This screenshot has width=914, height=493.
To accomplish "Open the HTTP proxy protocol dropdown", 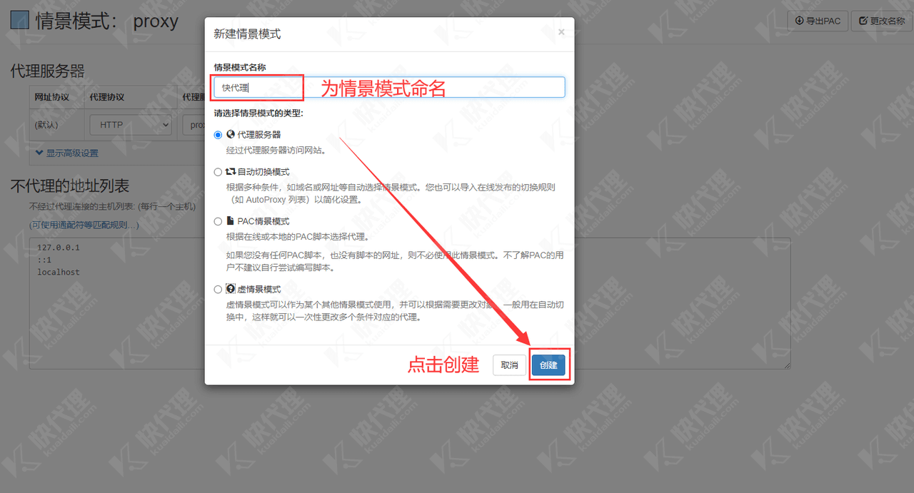I will (130, 125).
